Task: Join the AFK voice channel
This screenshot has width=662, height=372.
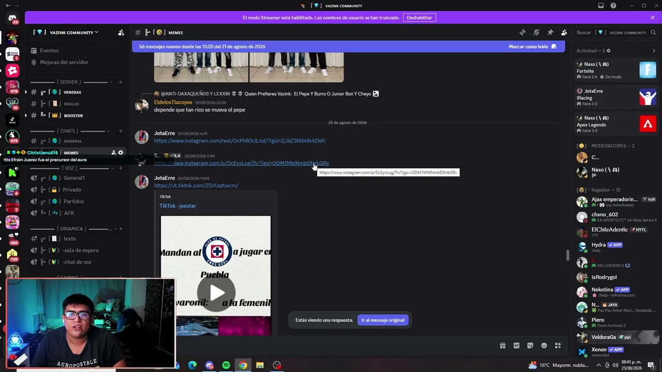Action: pyautogui.click(x=78, y=213)
